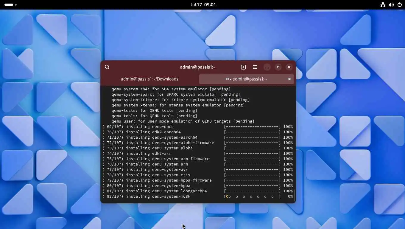Open the clock showing Jul 17 09:01

point(203,5)
